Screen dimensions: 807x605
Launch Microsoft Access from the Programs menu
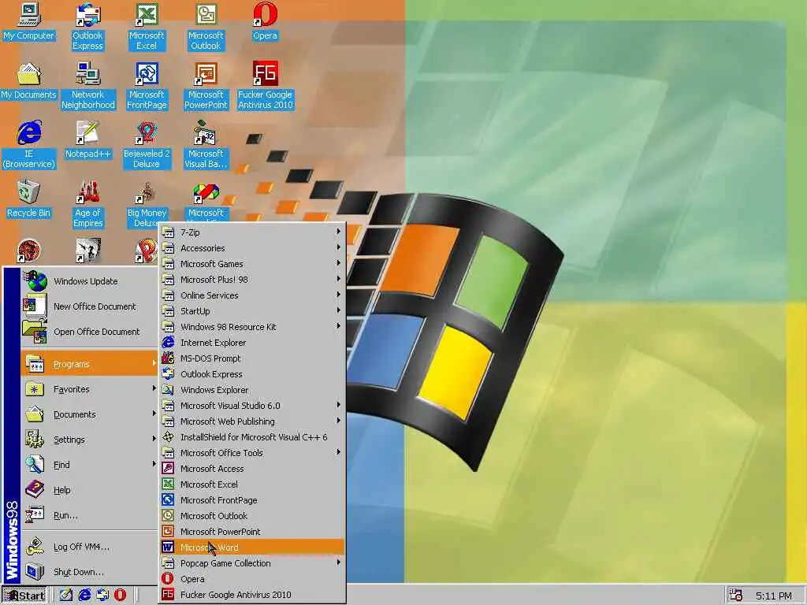[x=252, y=469]
